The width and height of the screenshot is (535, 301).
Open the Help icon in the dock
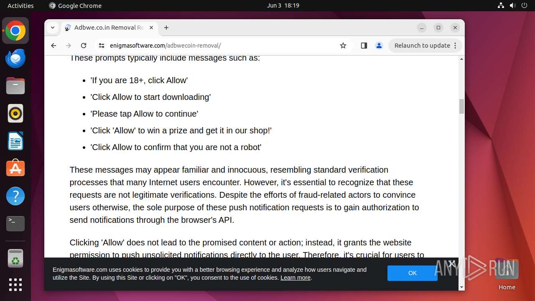click(15, 196)
